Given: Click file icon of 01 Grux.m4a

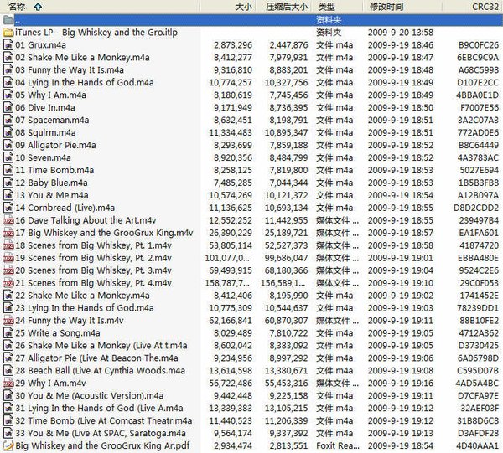Looking at the screenshot, I should click(x=8, y=45).
